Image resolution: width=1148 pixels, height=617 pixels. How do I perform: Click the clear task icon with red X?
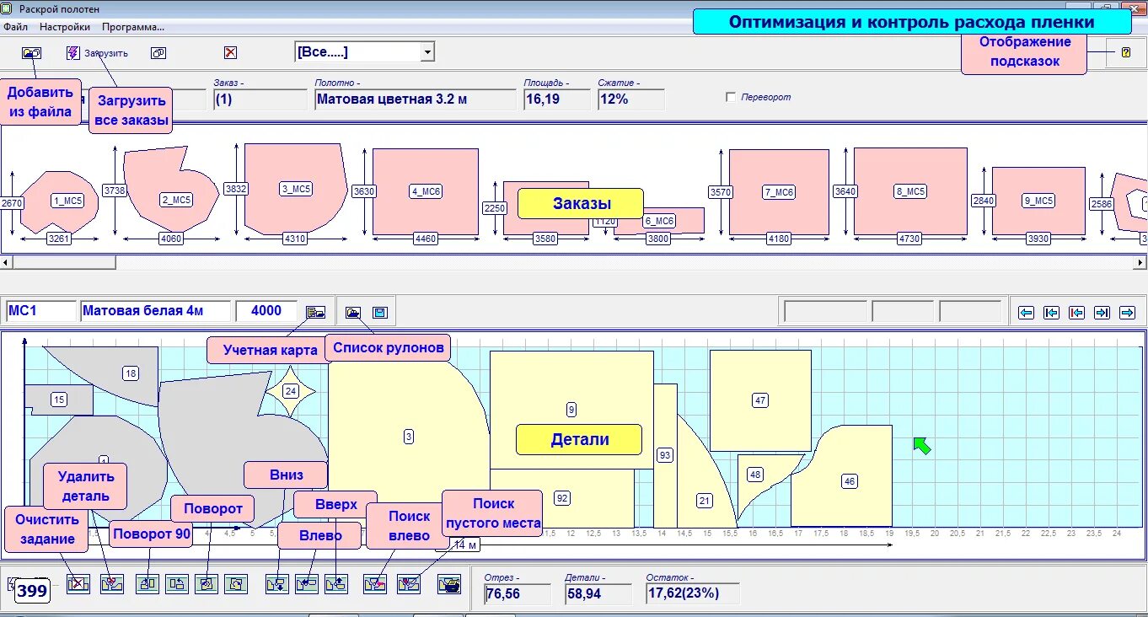[78, 583]
